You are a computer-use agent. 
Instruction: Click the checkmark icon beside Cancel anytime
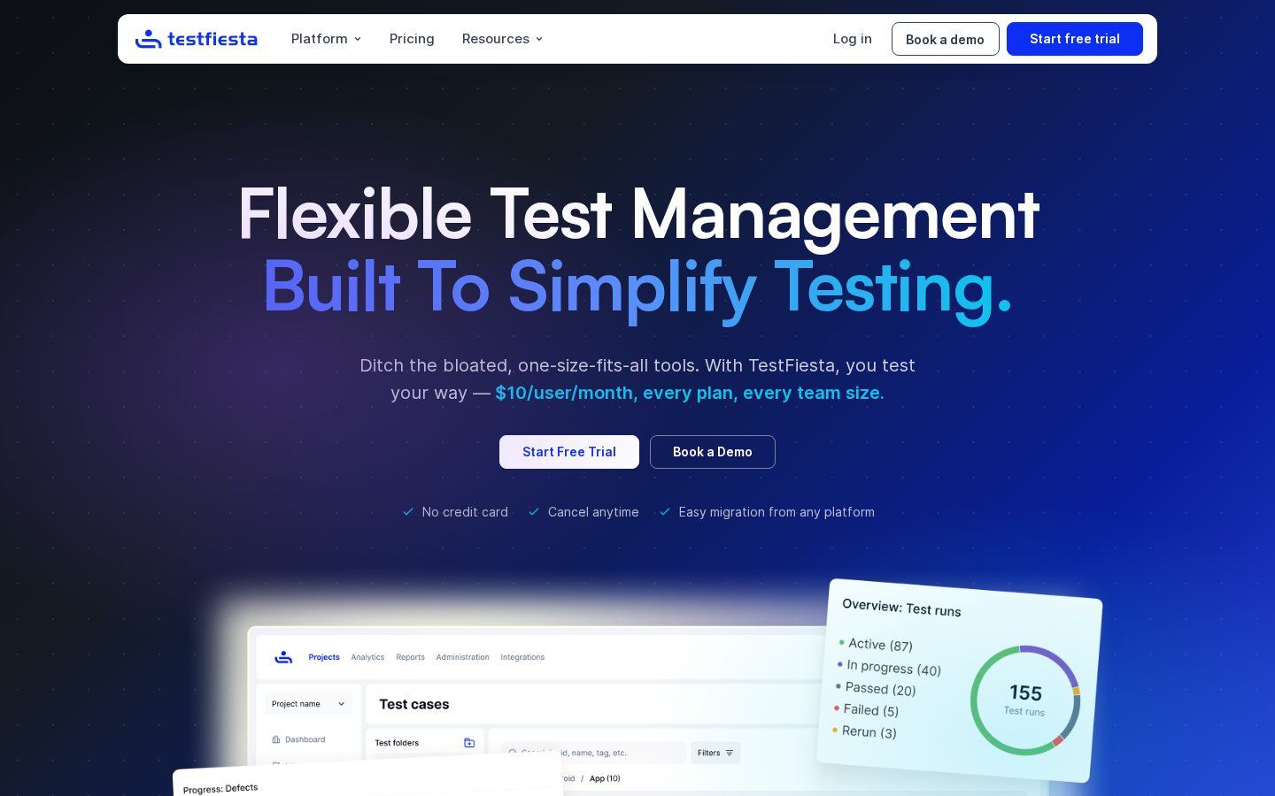(534, 512)
